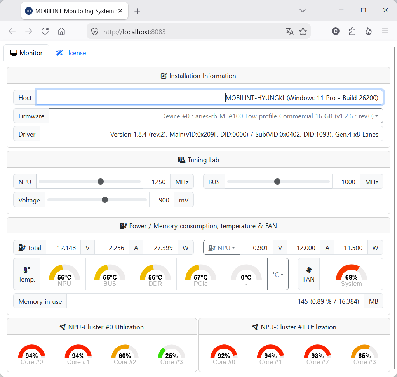Open a new browser tab

[x=137, y=11]
